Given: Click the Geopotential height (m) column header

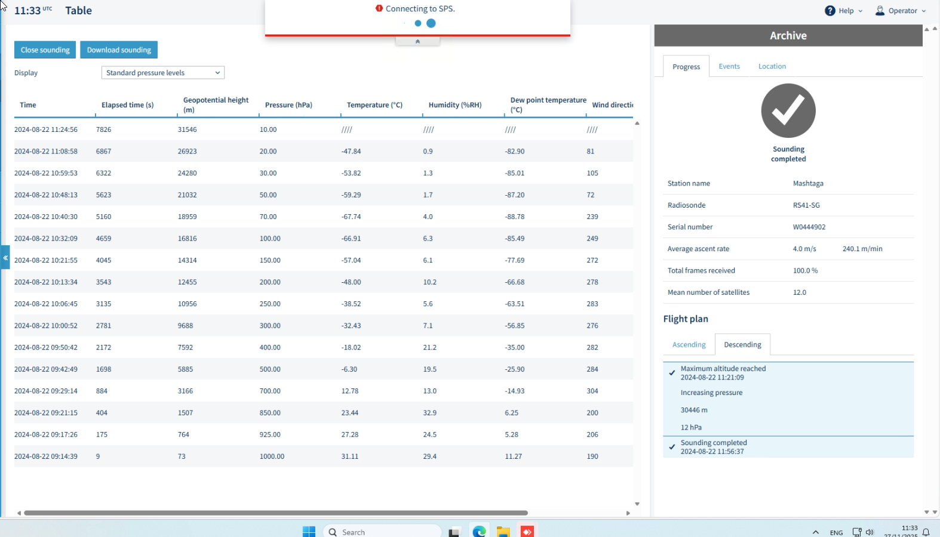Looking at the screenshot, I should [x=216, y=105].
